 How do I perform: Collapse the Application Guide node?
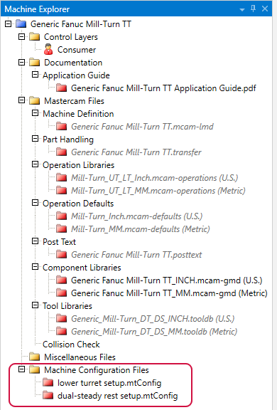(35, 75)
